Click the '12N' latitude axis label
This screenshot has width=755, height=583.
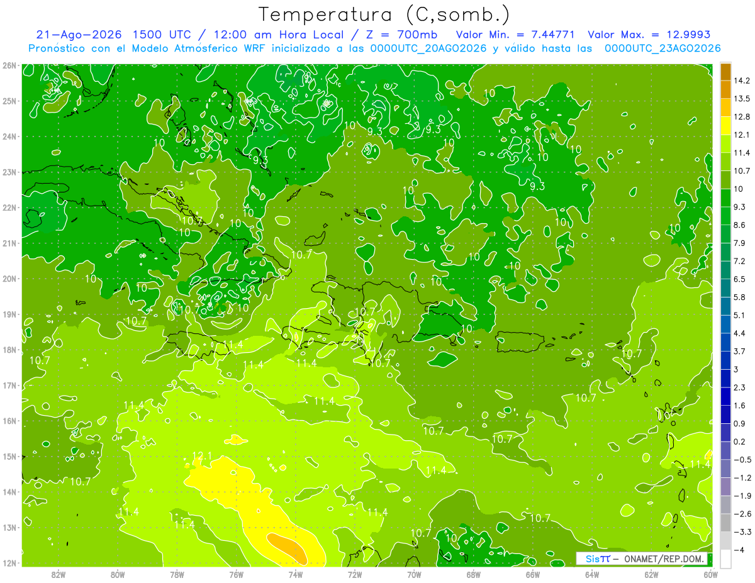pos(9,563)
